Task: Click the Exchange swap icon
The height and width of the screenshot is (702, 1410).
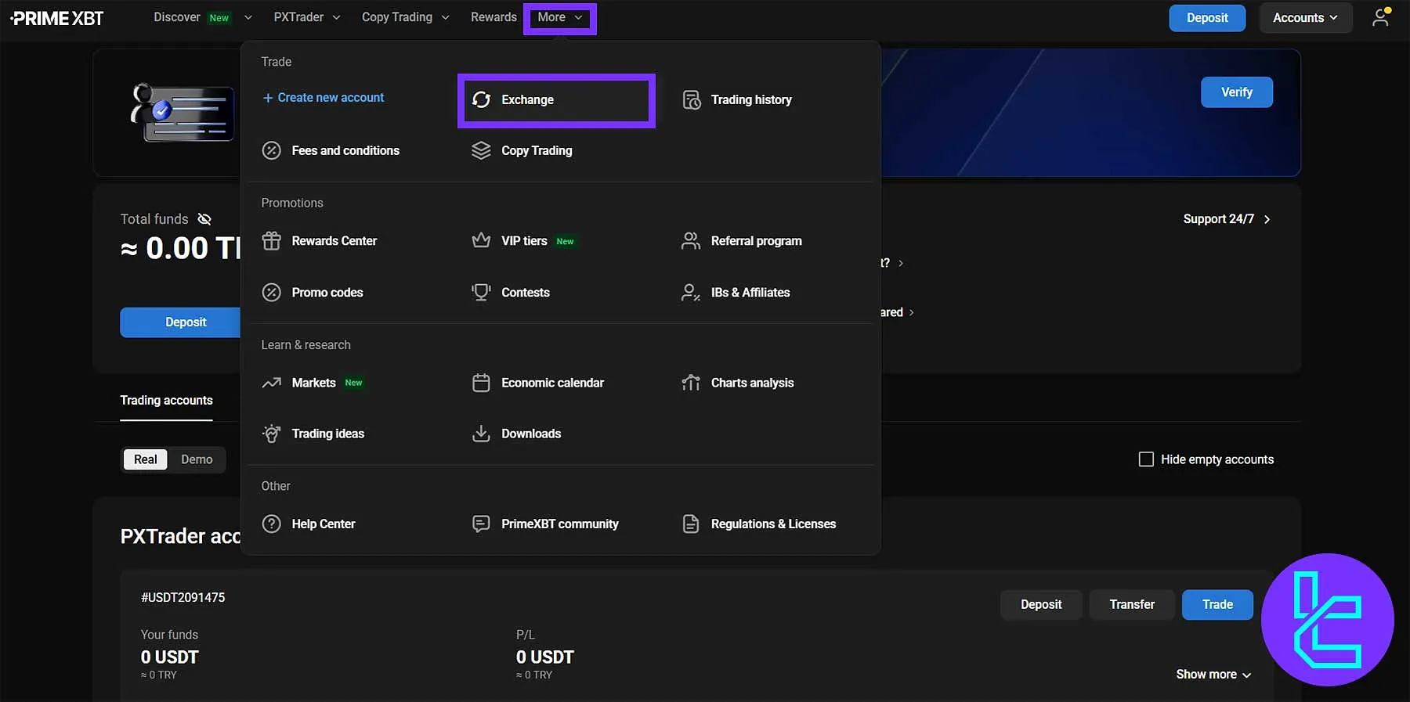Action: tap(481, 99)
